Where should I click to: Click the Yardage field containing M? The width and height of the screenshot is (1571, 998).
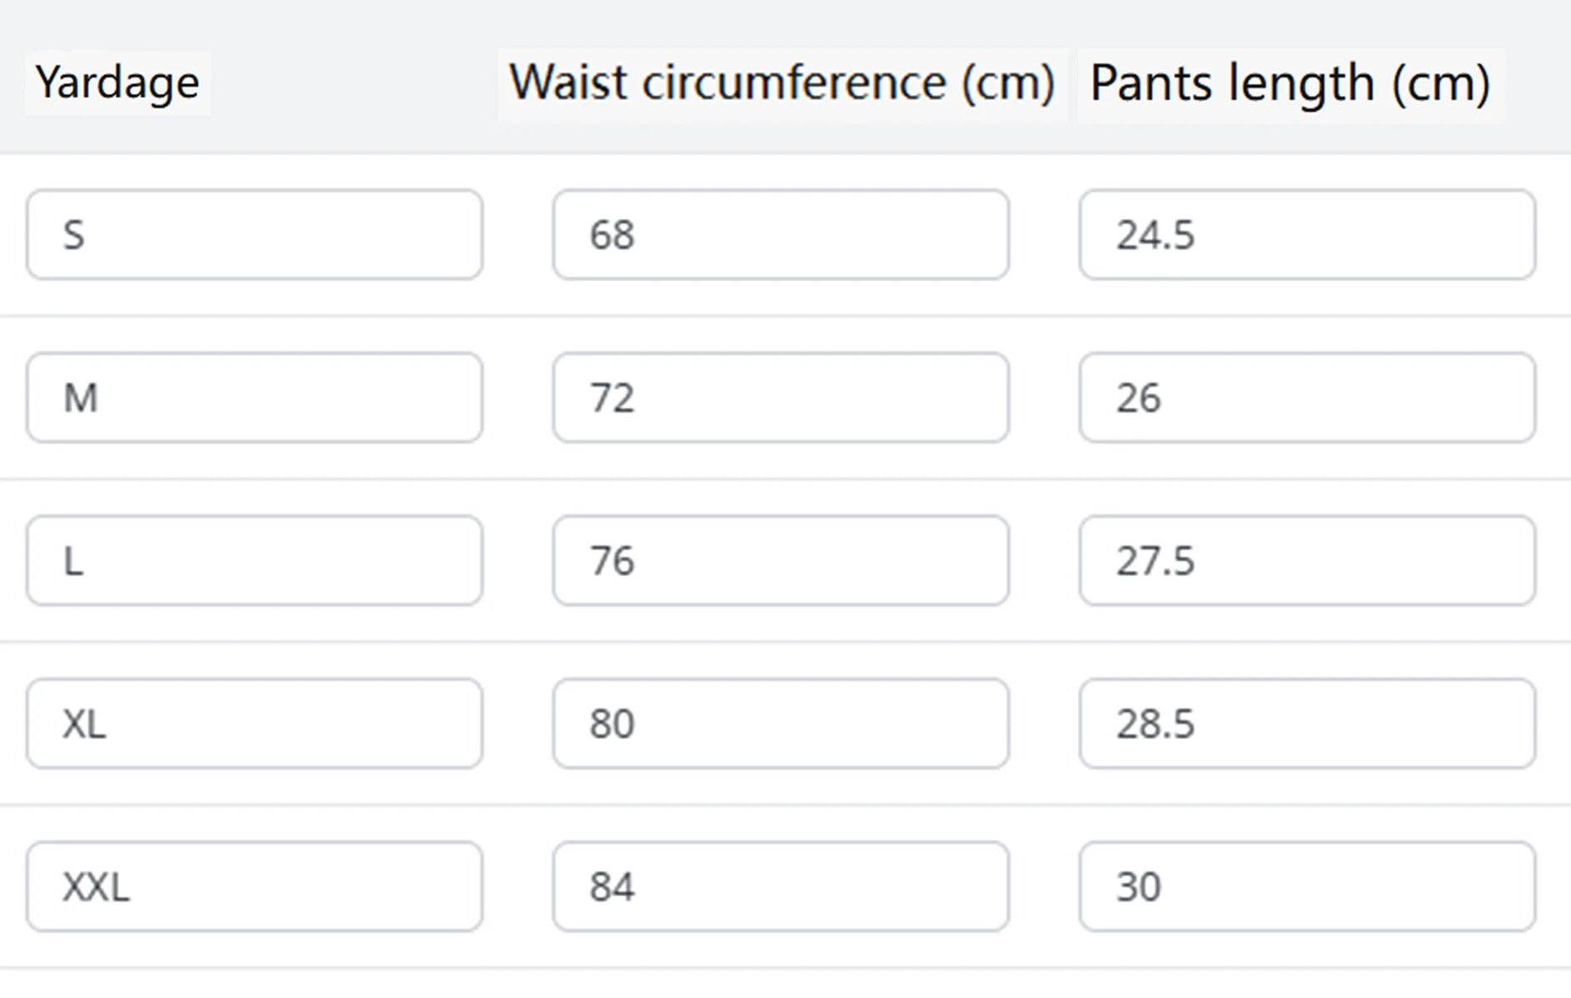pyautogui.click(x=255, y=398)
